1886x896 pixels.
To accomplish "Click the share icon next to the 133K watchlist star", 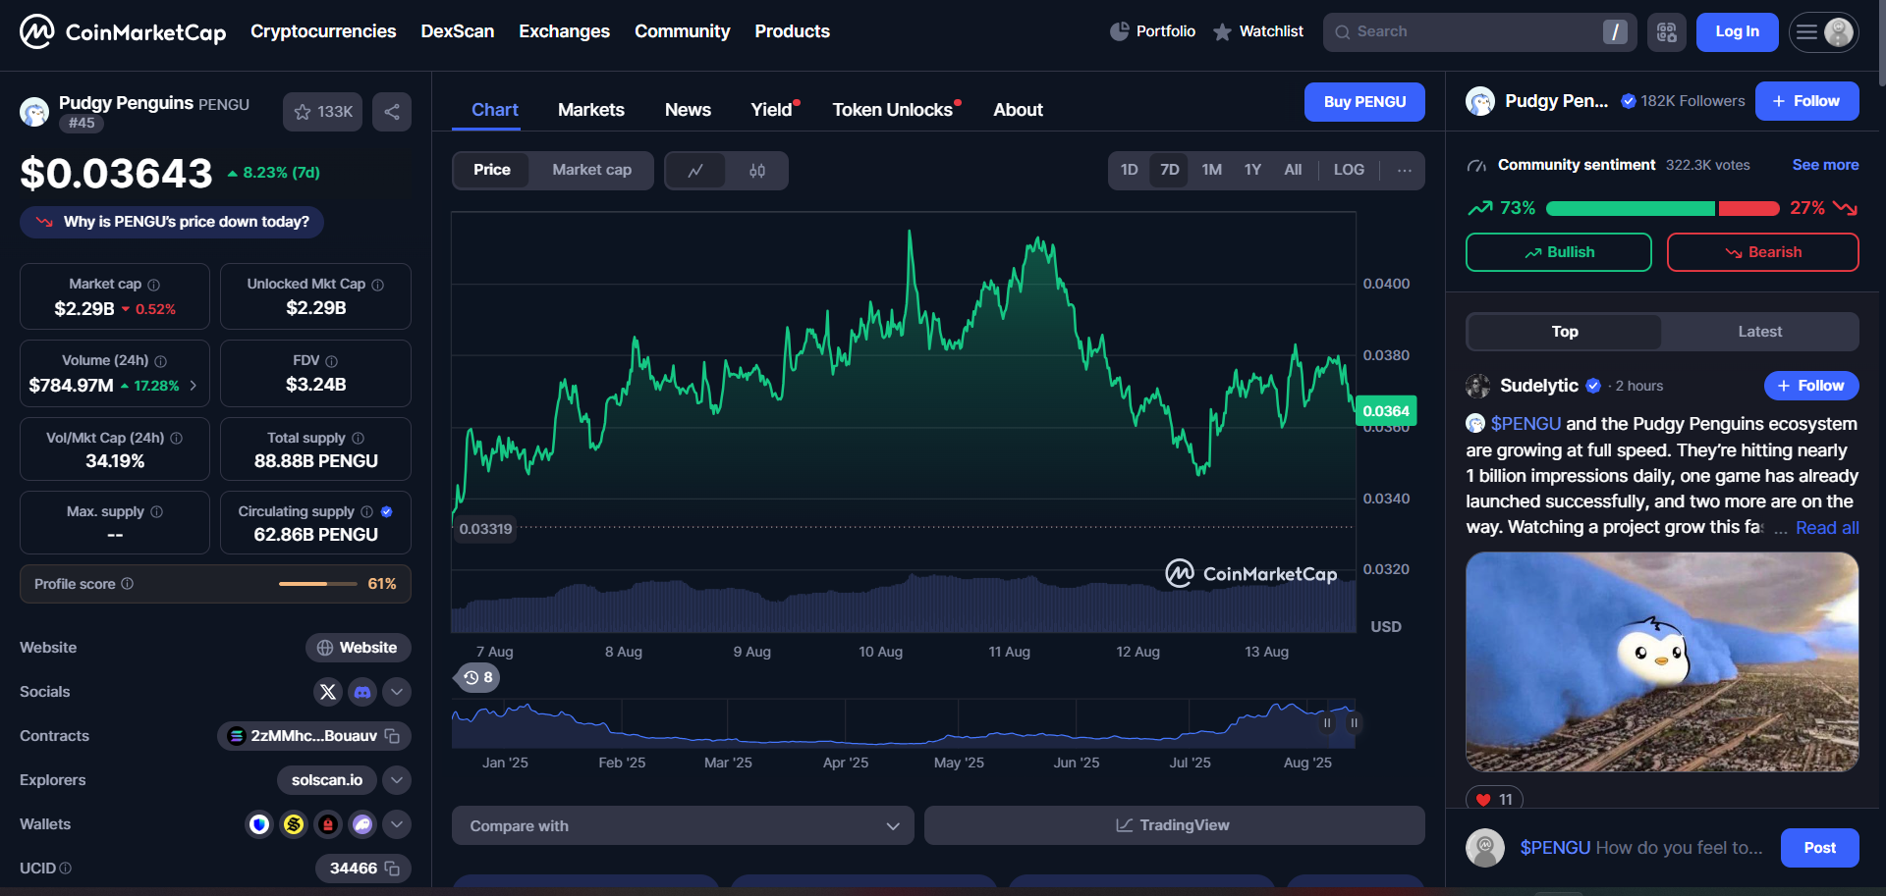I will [x=392, y=112].
